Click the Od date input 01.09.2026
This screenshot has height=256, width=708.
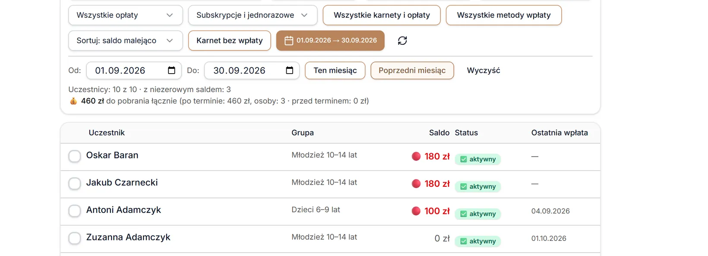(134, 71)
